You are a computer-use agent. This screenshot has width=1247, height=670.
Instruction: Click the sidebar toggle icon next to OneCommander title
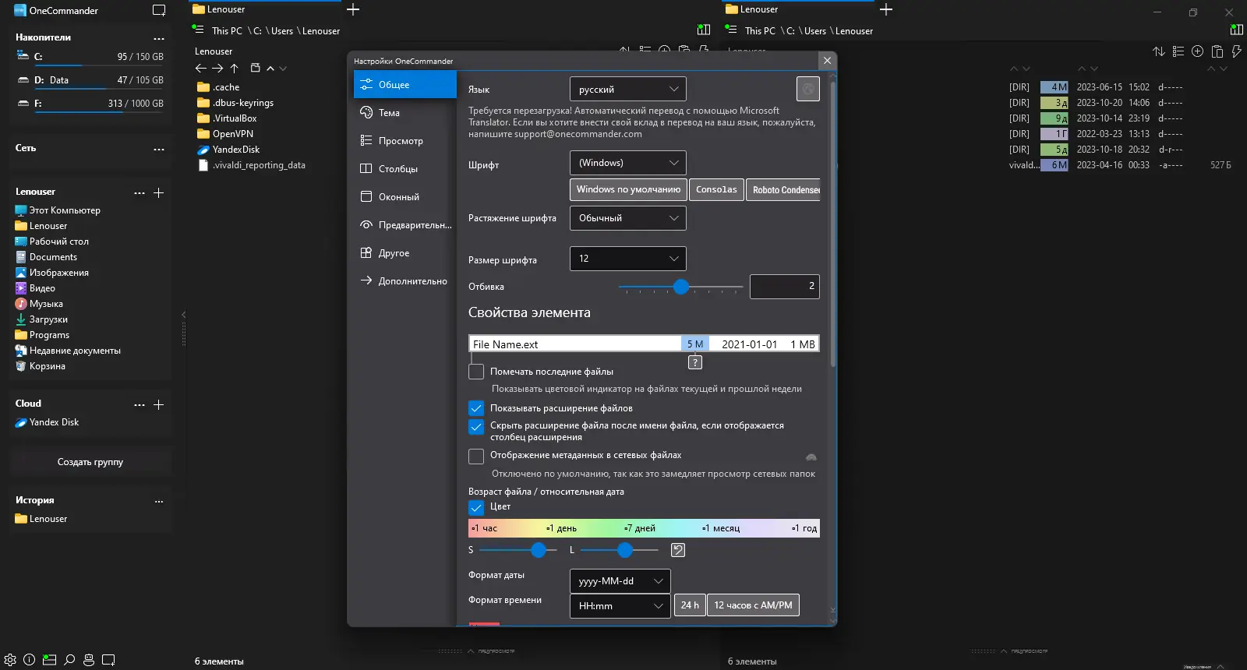coord(159,10)
